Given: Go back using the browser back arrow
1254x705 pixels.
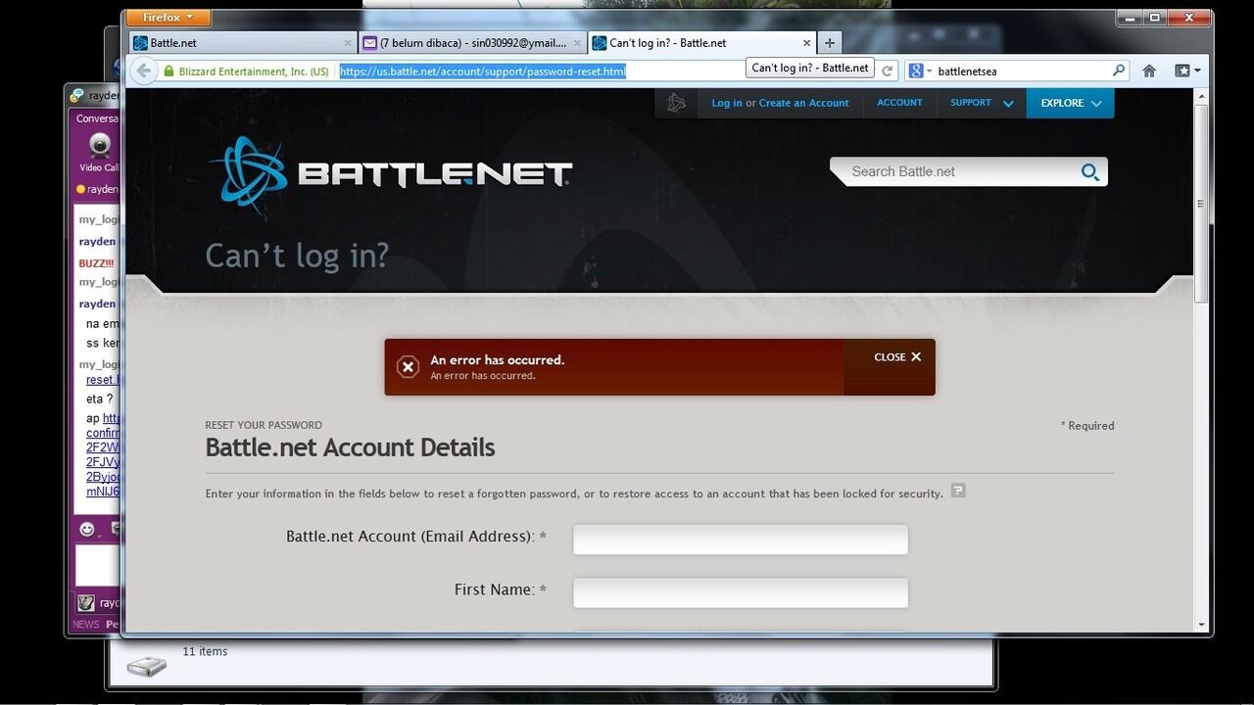Looking at the screenshot, I should pos(143,70).
